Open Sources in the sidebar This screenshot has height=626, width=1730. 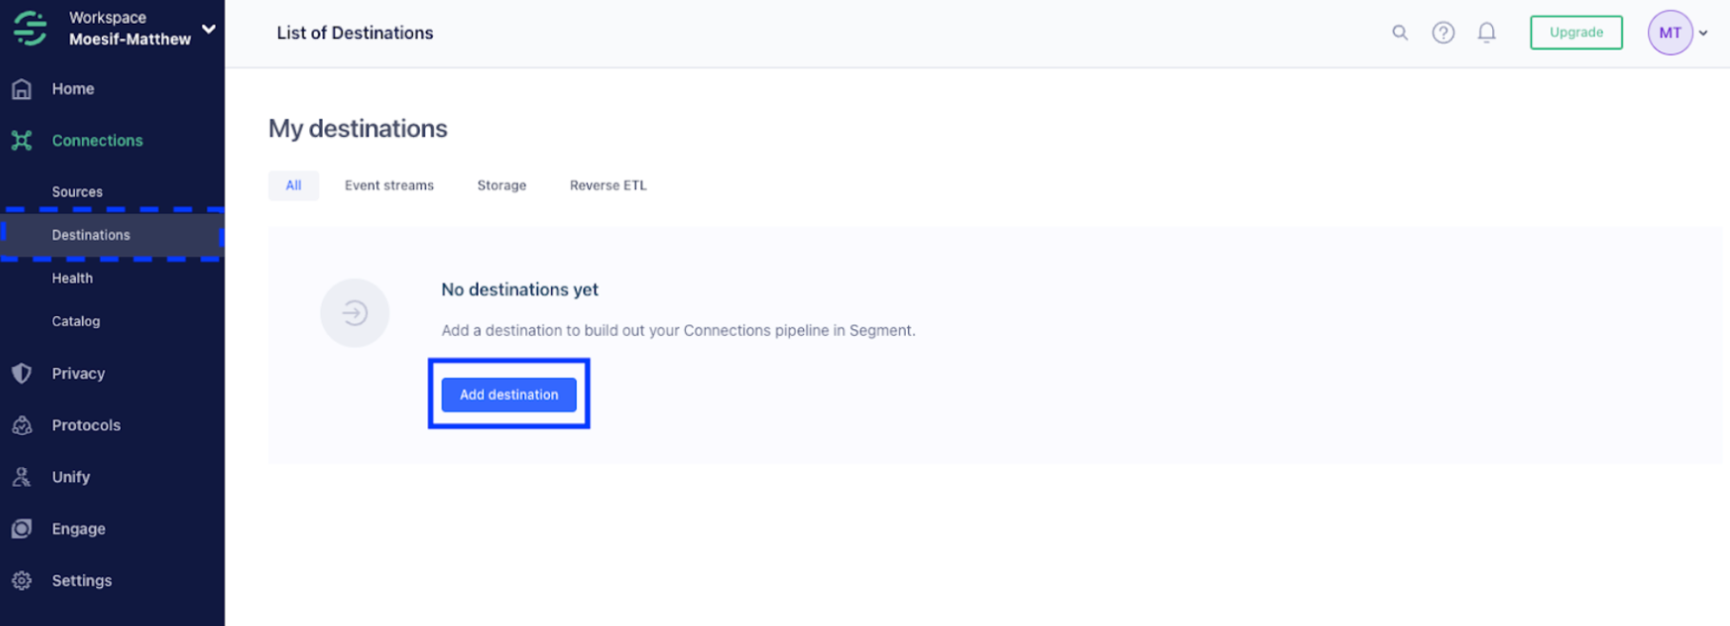click(77, 191)
